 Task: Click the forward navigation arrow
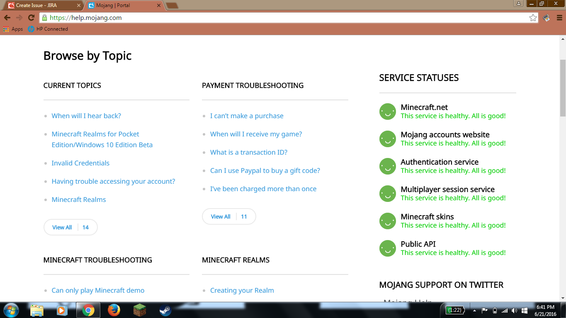click(x=19, y=18)
